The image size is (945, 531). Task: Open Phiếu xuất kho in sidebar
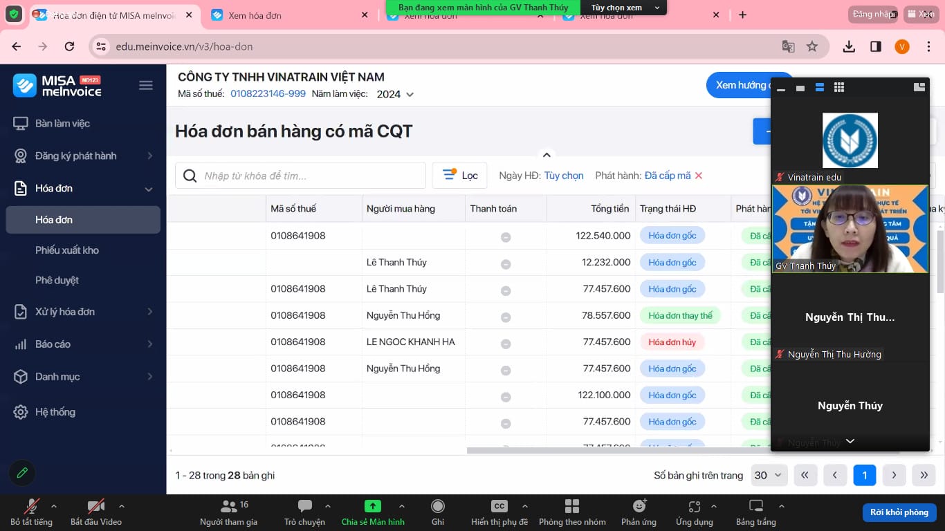coord(67,250)
